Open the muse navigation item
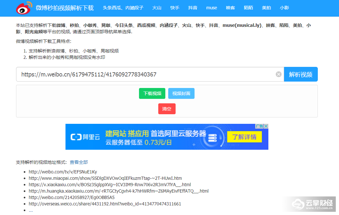 [212, 8]
